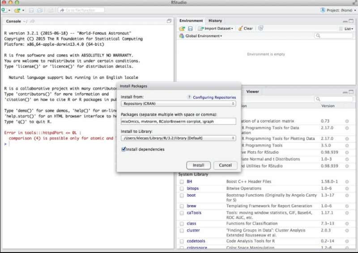The image size is (358, 253).
Task: Click the load workspace icon in Environment
Action: pyautogui.click(x=182, y=28)
